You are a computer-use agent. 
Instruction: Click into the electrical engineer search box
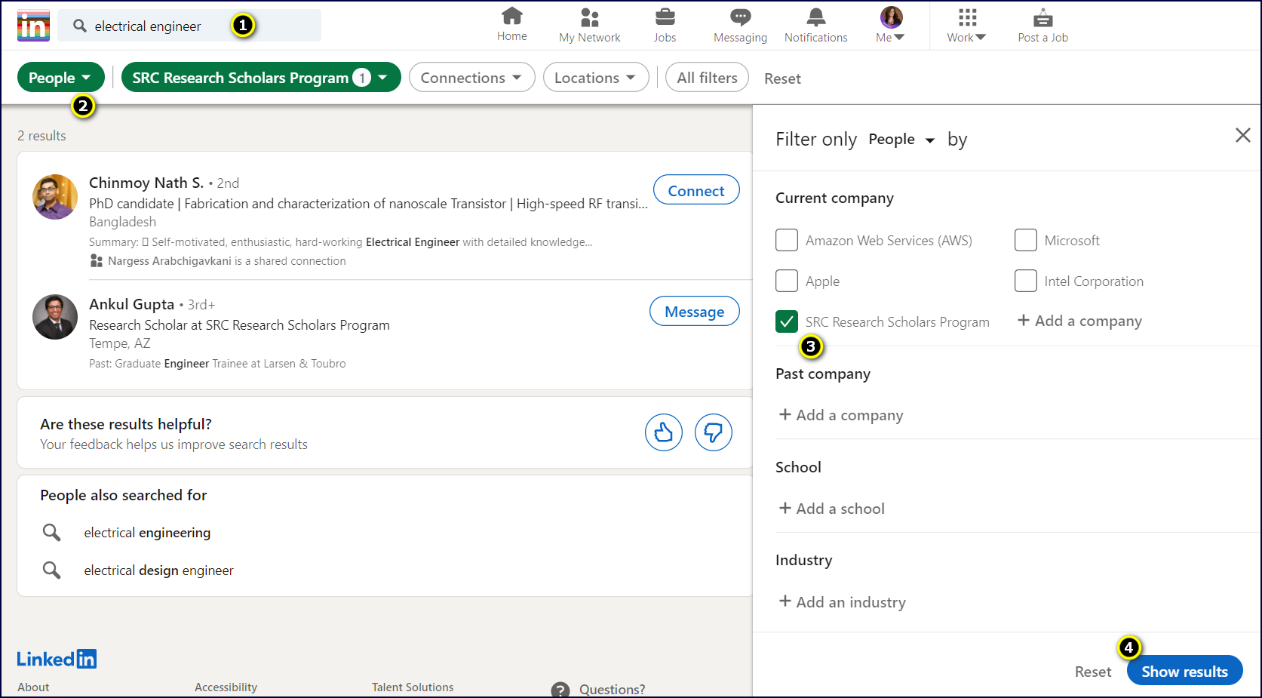pos(189,26)
